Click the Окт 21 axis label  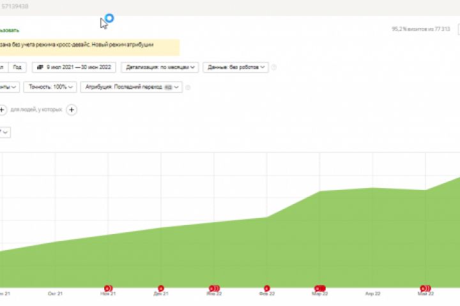[55, 294]
